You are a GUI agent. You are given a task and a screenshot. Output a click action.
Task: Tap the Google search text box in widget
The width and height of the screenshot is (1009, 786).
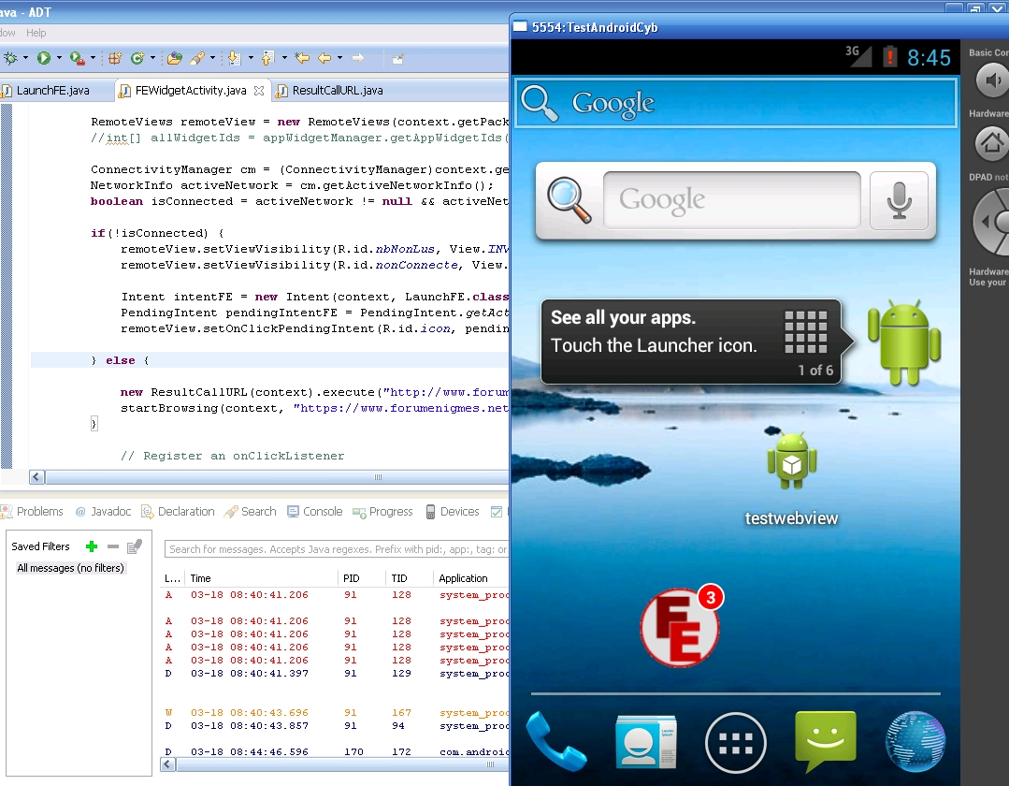(x=731, y=200)
